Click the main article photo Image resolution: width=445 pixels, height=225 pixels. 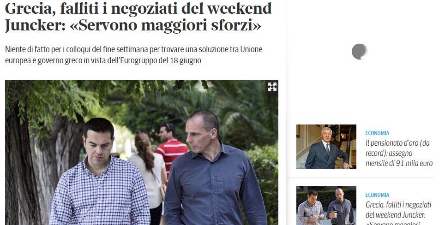(142, 153)
